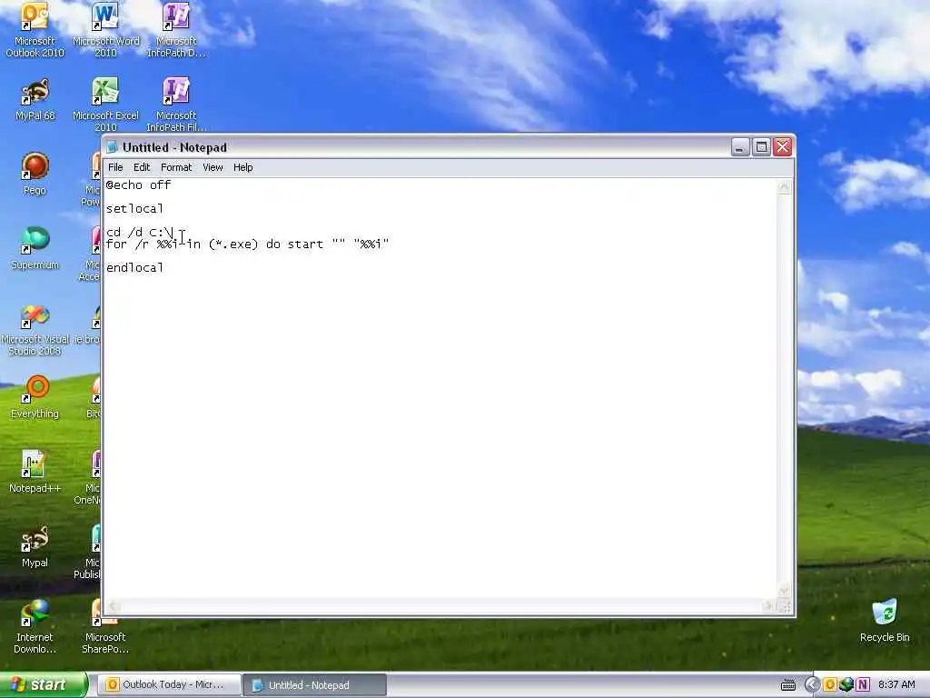Click the network globe tray icon

846,685
